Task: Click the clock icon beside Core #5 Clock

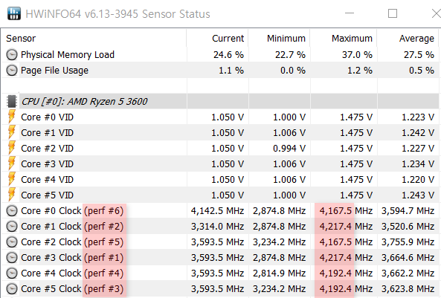Action: [x=12, y=289]
